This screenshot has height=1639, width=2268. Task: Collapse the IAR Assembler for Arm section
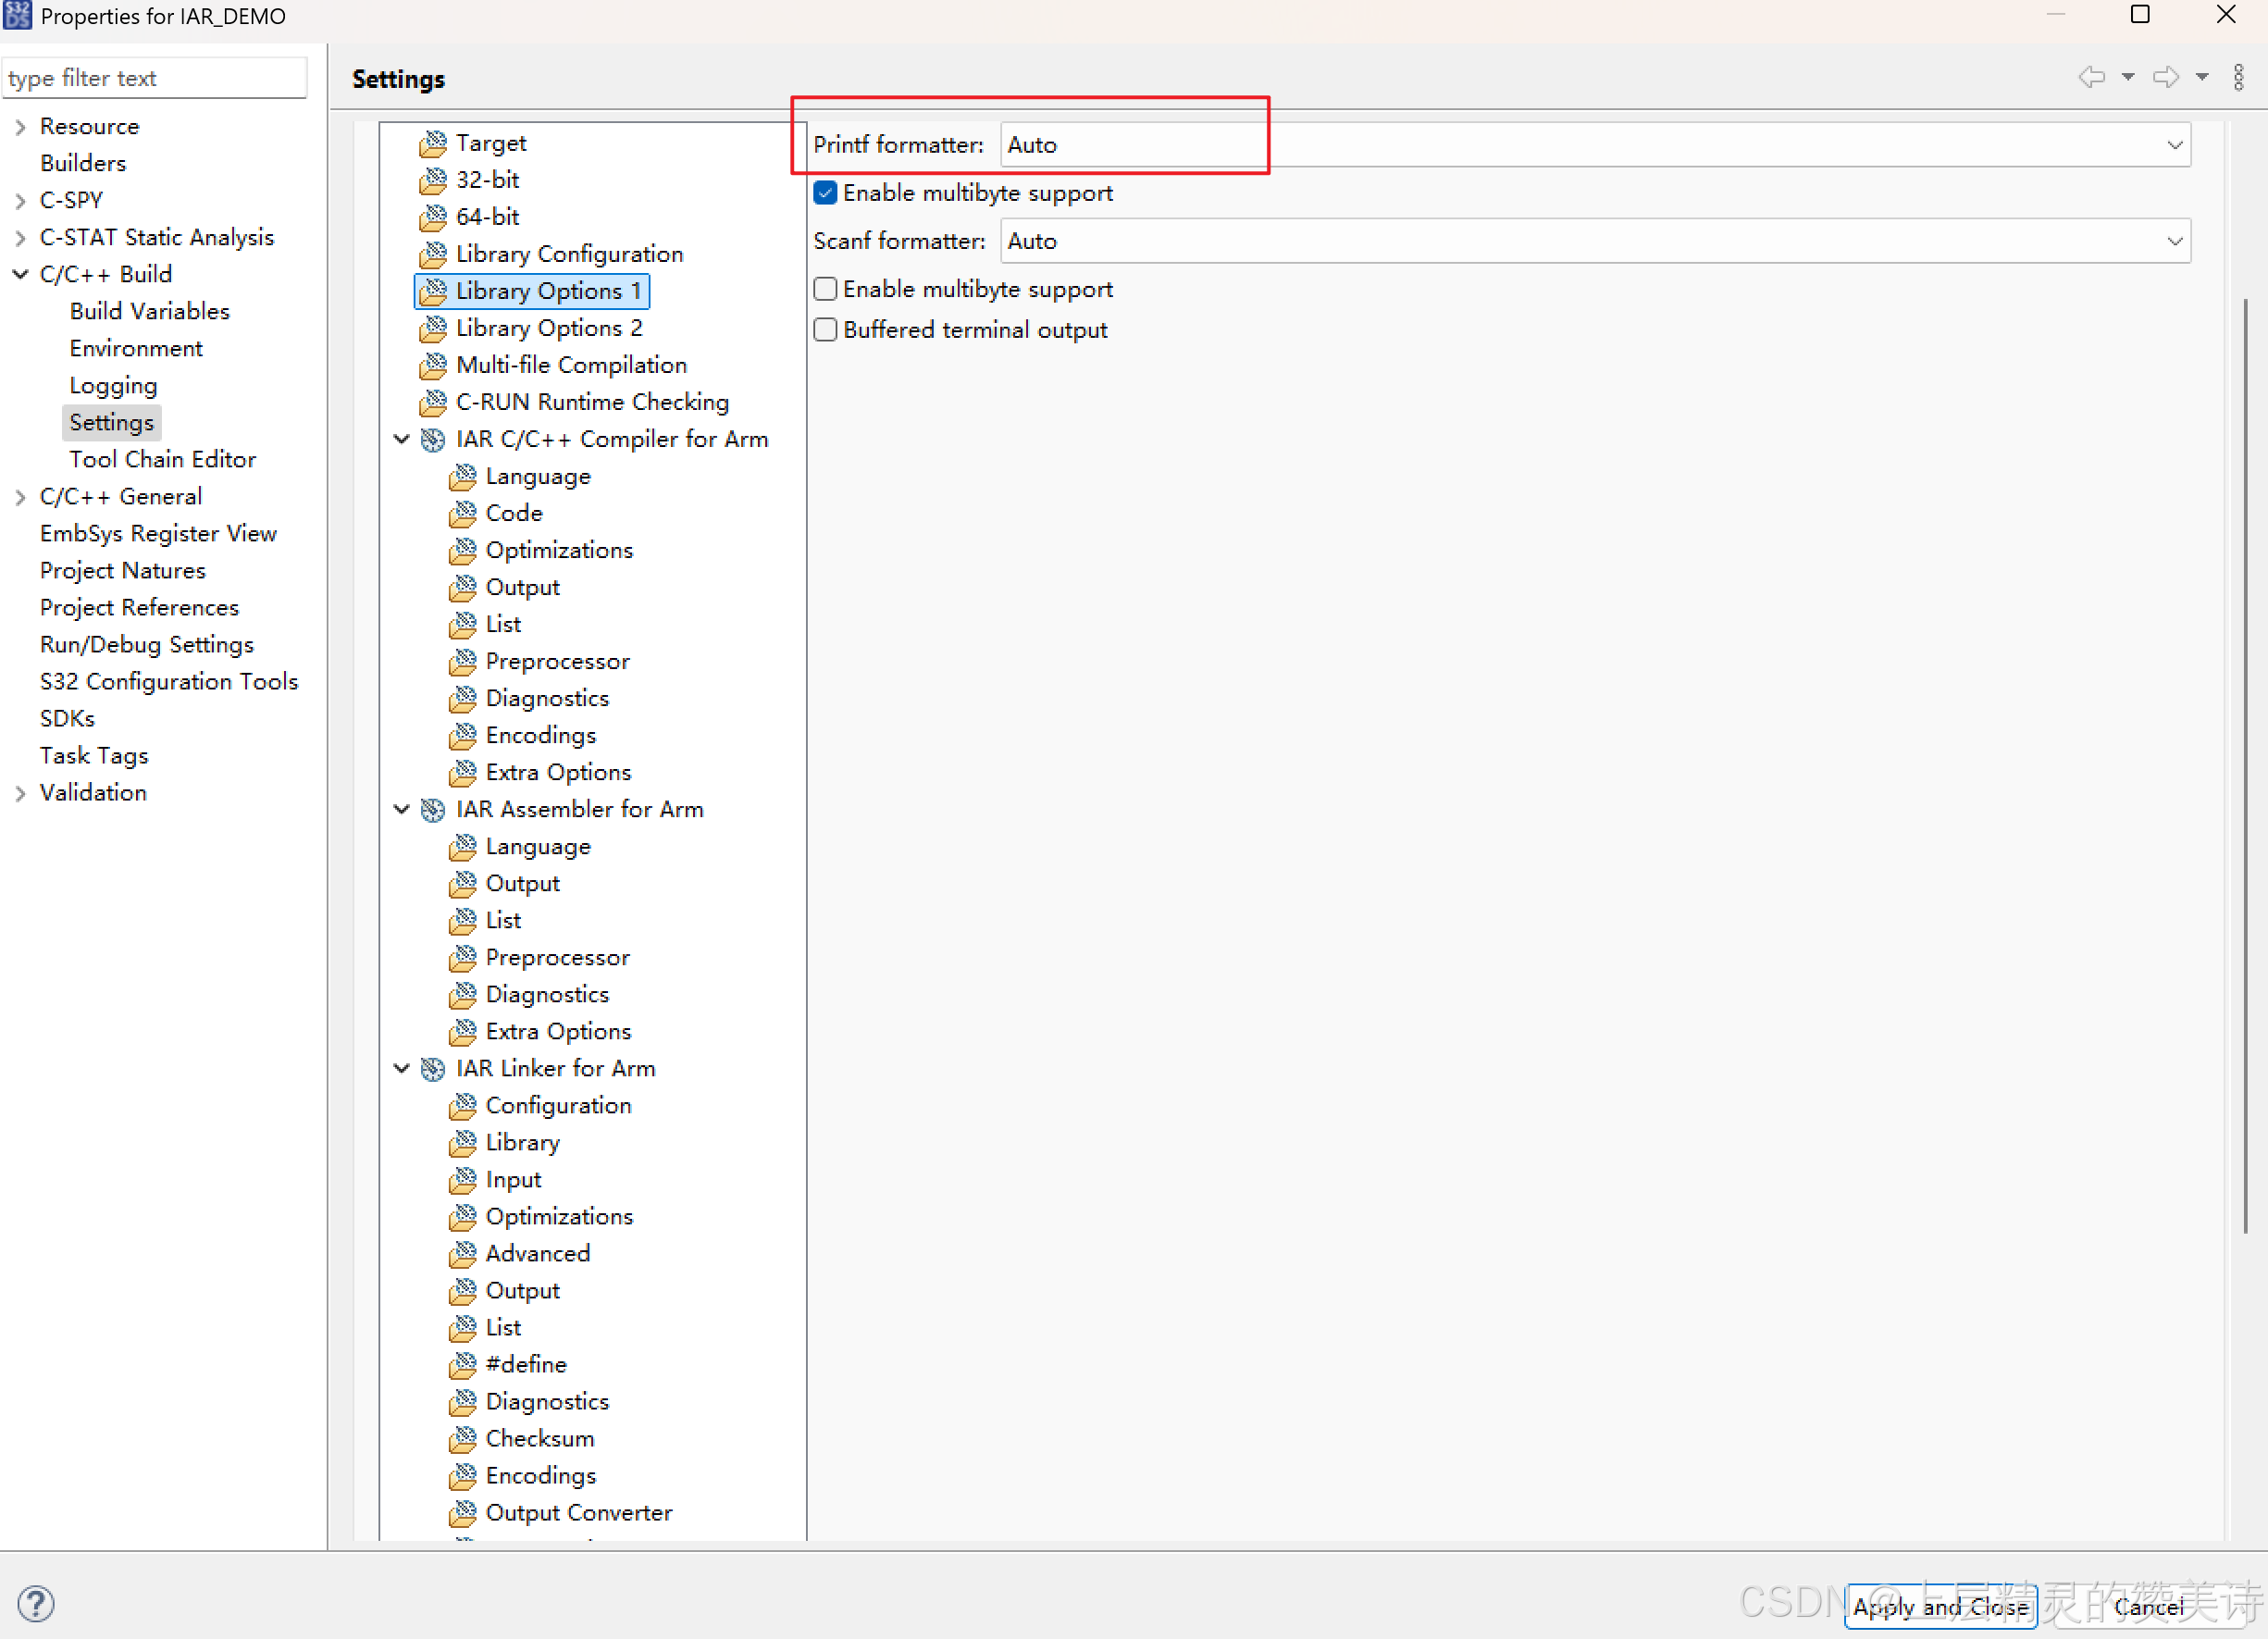coord(401,809)
